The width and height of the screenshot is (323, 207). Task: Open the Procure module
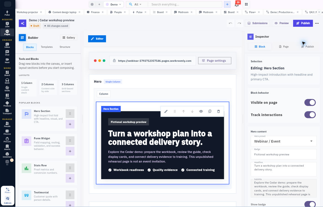pyautogui.click(x=7, y=140)
